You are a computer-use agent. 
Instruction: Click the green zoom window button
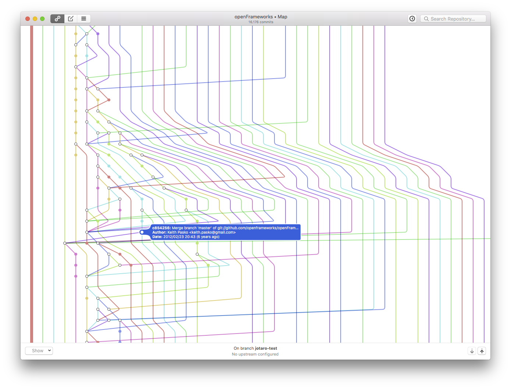click(42, 19)
